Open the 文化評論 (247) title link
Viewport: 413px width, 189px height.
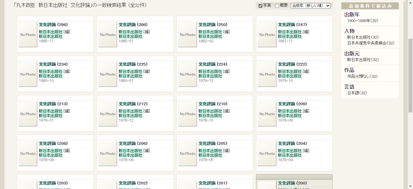coord(292,25)
